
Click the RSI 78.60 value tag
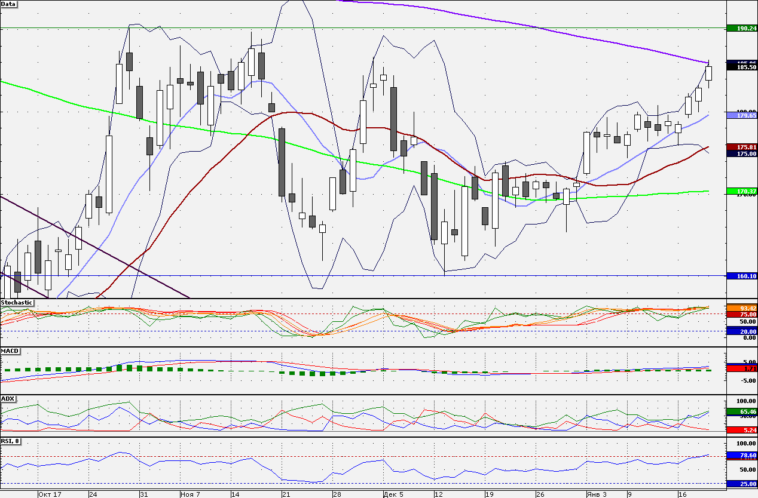pyautogui.click(x=742, y=456)
